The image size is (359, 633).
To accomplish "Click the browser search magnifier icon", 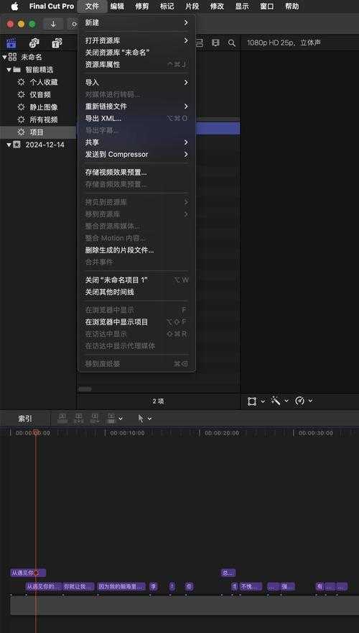I will [x=232, y=42].
